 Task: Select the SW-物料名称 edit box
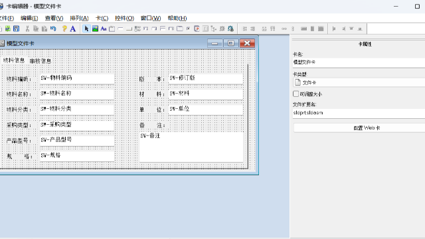click(77, 94)
